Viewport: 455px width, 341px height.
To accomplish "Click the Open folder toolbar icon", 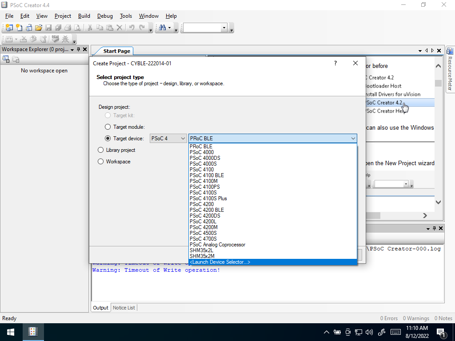I will (39, 28).
